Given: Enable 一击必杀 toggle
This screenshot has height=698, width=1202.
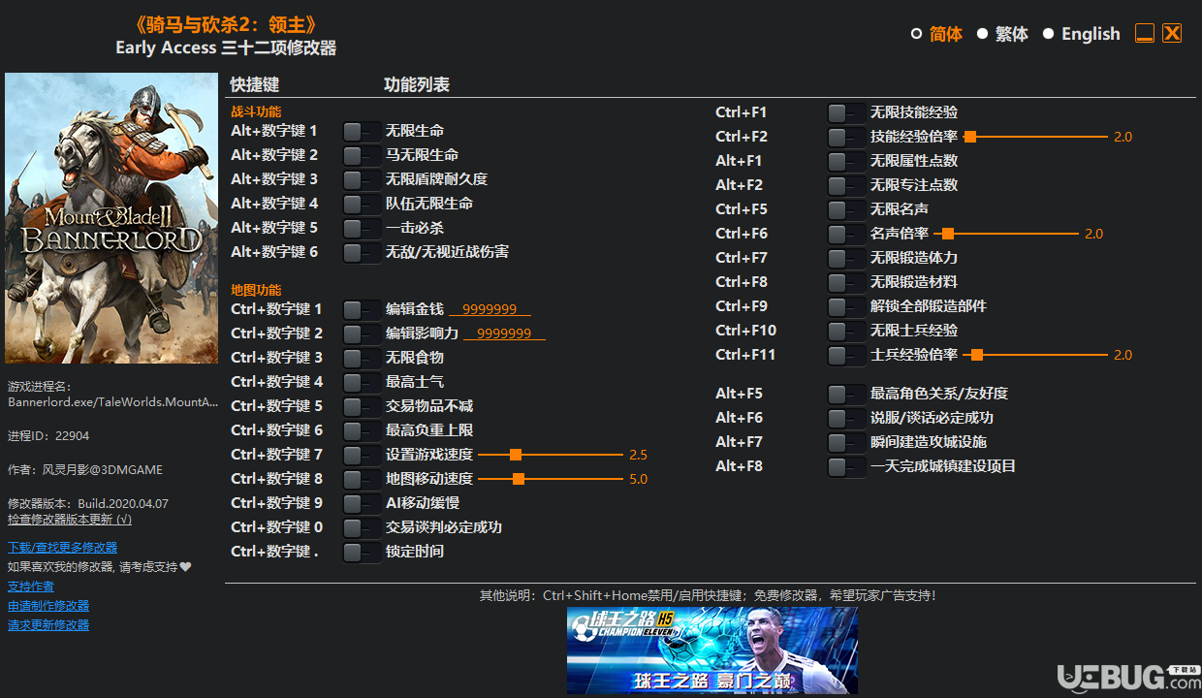Looking at the screenshot, I should tap(362, 228).
